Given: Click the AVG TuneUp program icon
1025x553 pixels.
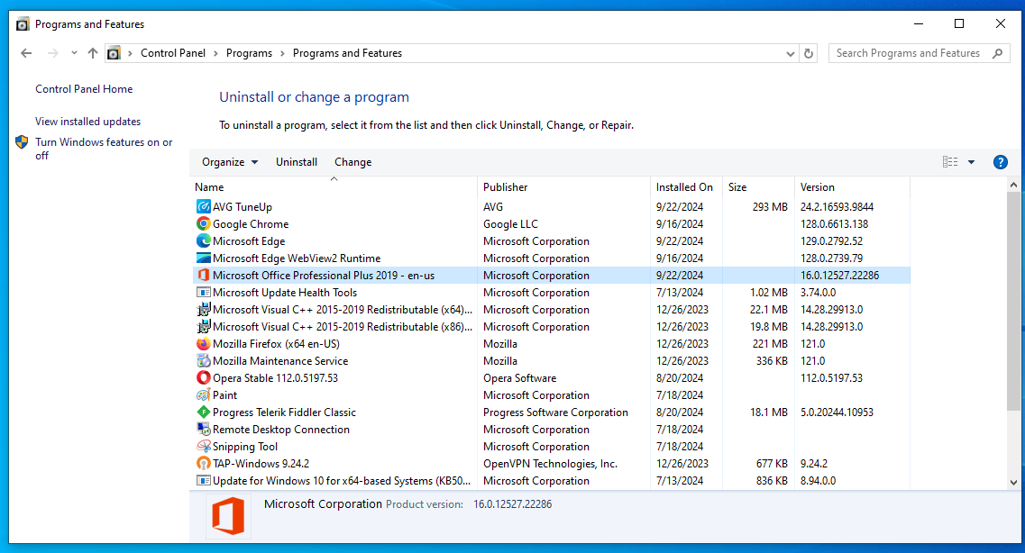Looking at the screenshot, I should point(204,207).
